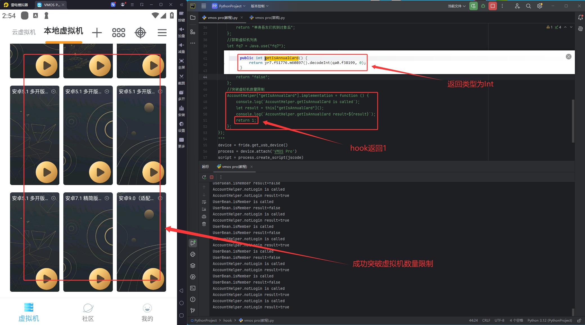Open the Project tool window folder icon
This screenshot has height=325, width=585.
tap(193, 18)
